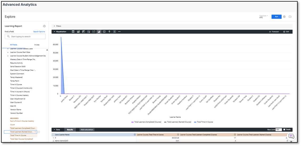This screenshot has width=301, height=146.
Task: Click the Row Limit input field
Action: pos(279,130)
